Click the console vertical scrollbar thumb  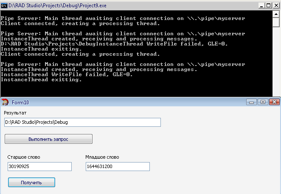coord(276,22)
